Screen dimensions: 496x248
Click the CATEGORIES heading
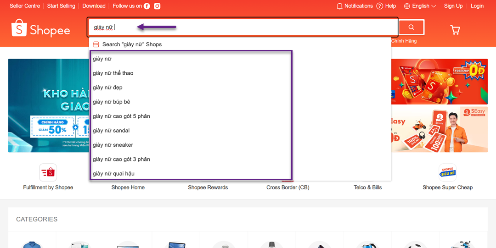point(37,219)
